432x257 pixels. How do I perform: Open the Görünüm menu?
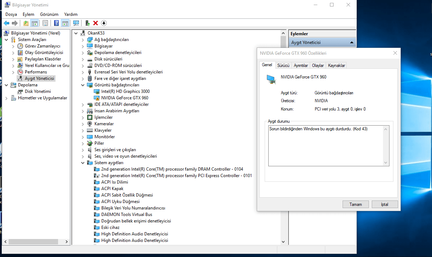tap(49, 14)
